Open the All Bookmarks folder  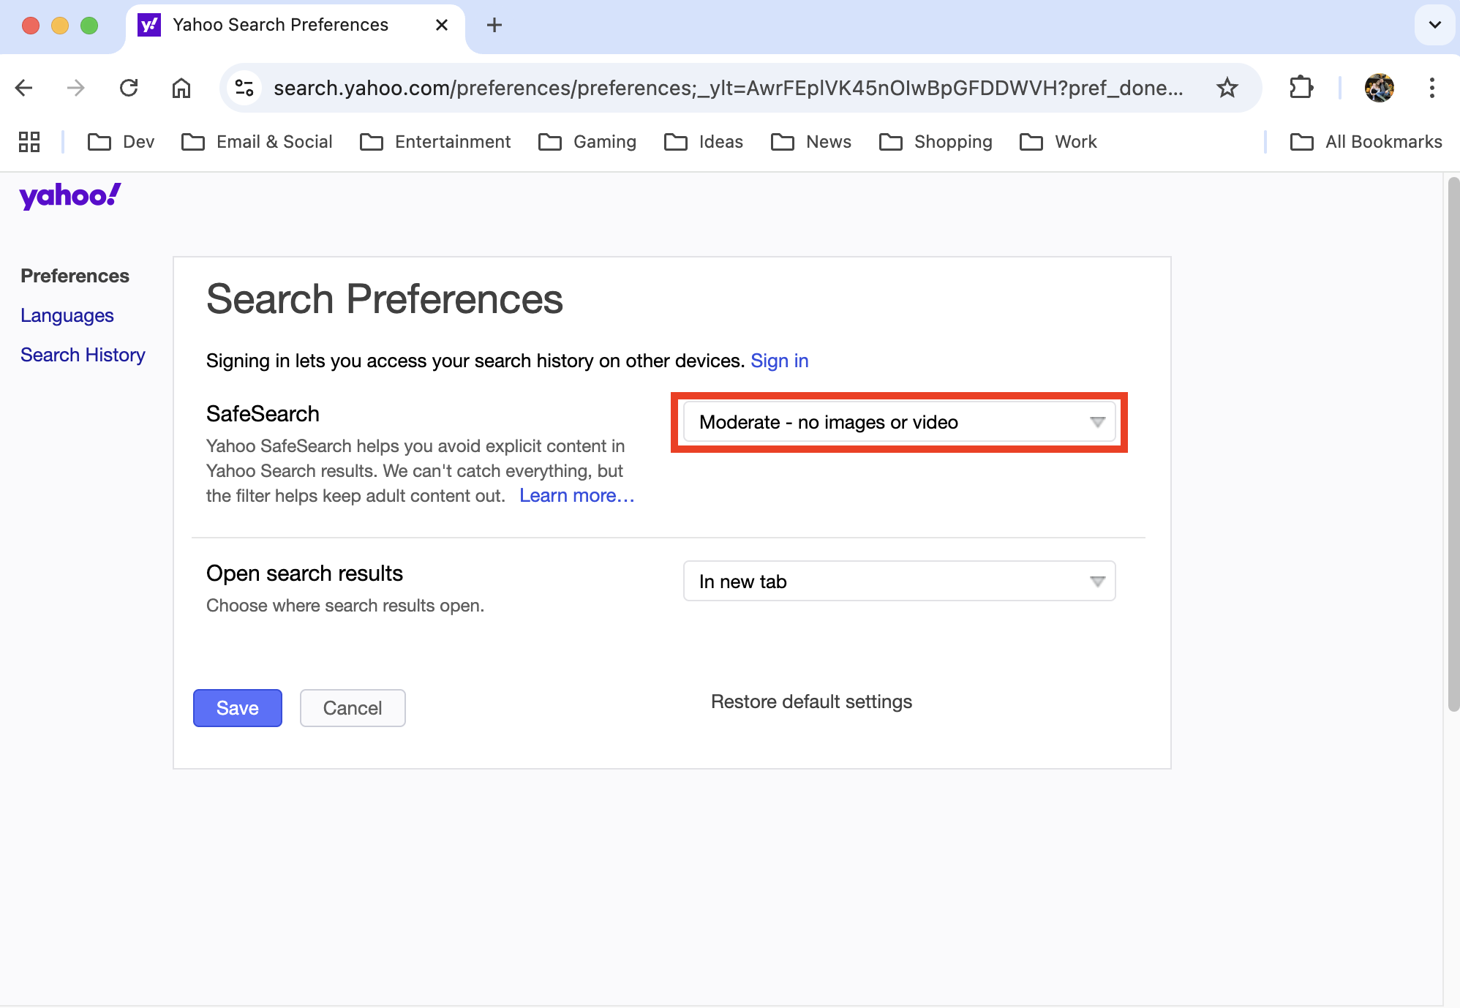(1366, 142)
